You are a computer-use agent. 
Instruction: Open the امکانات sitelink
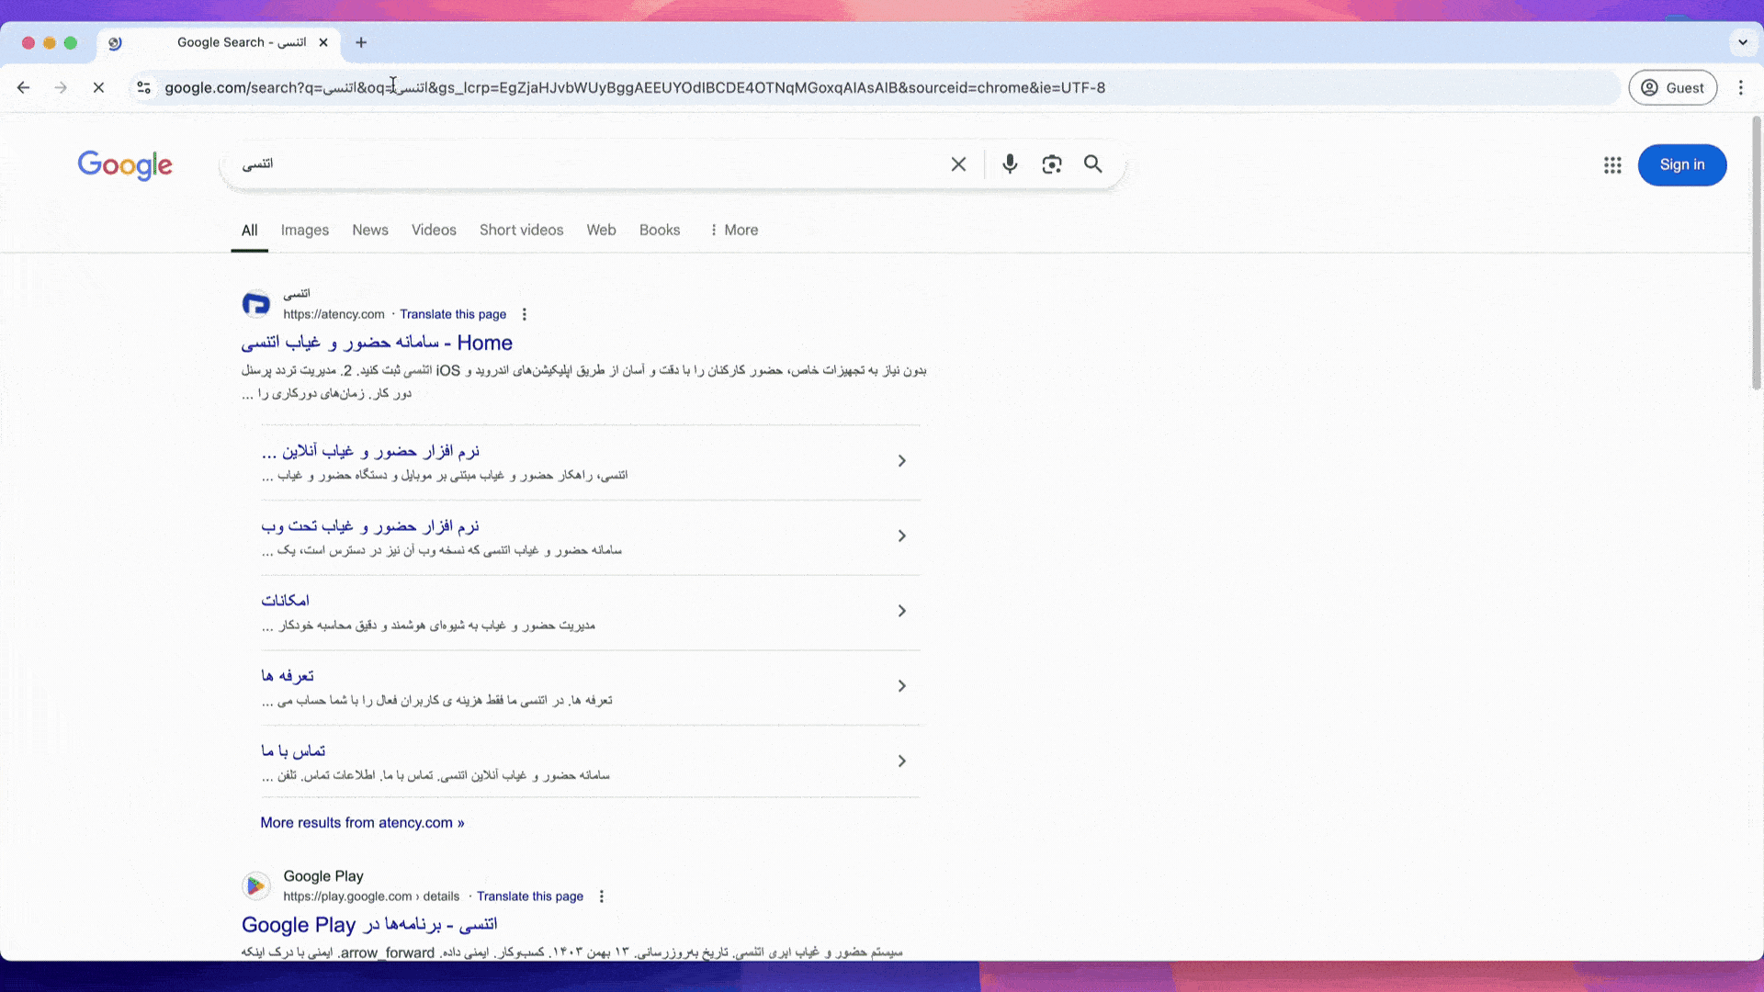coord(285,601)
